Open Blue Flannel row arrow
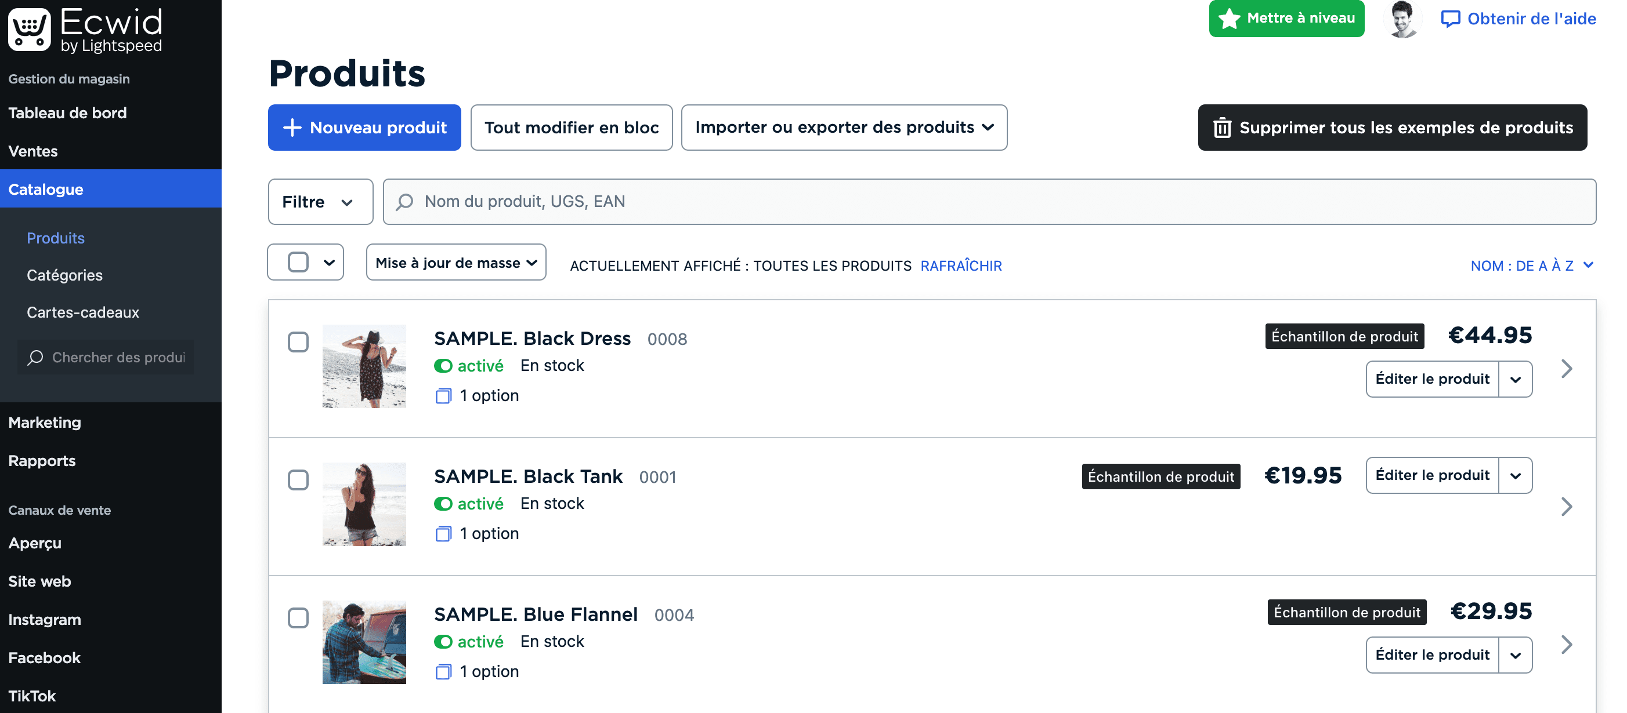This screenshot has height=713, width=1627. pos(1567,644)
